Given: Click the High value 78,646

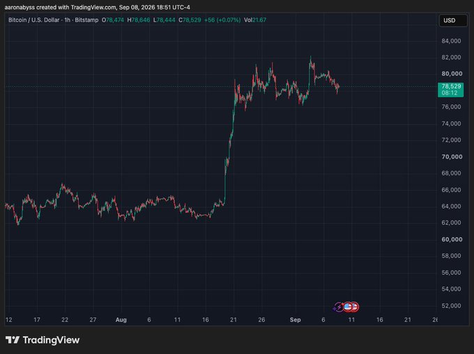Looking at the screenshot, I should coord(141,20).
